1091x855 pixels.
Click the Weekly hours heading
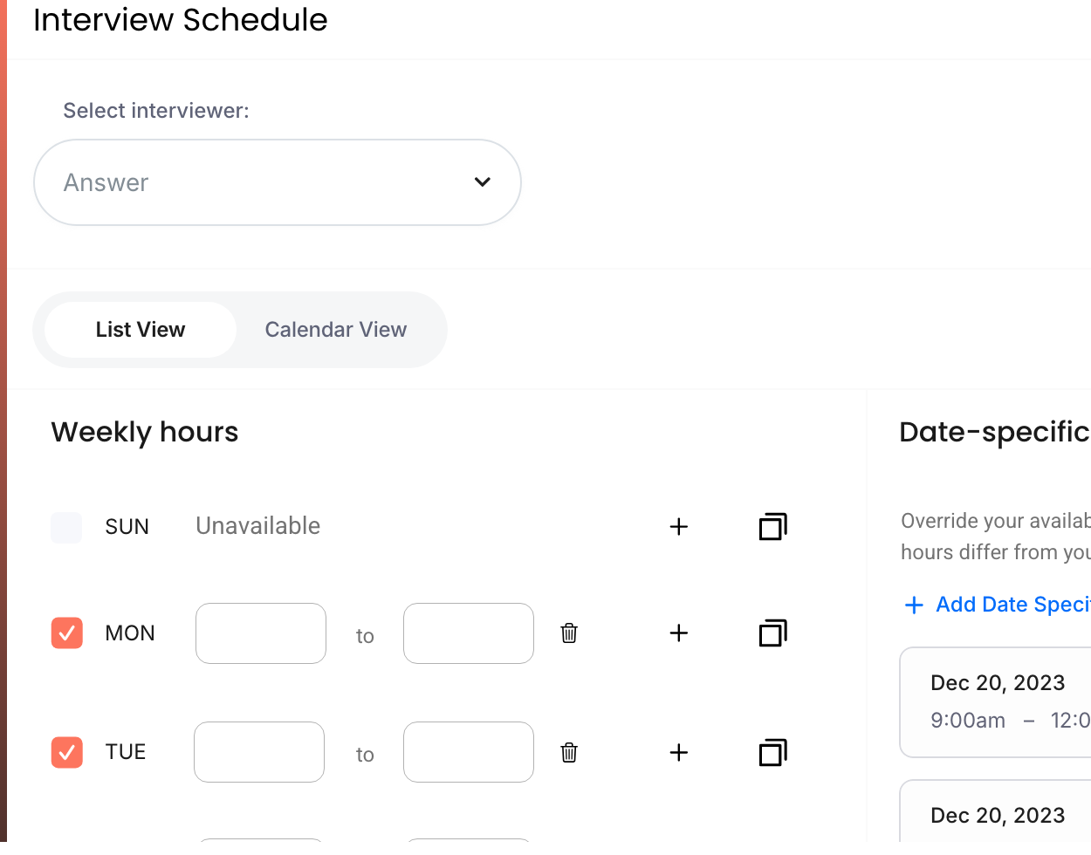[145, 433]
